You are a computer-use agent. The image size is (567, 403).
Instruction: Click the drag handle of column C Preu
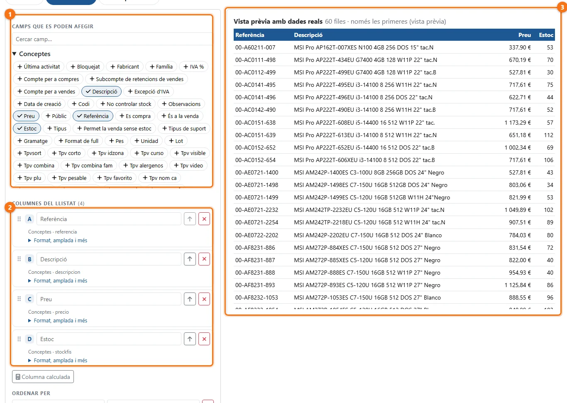19,299
